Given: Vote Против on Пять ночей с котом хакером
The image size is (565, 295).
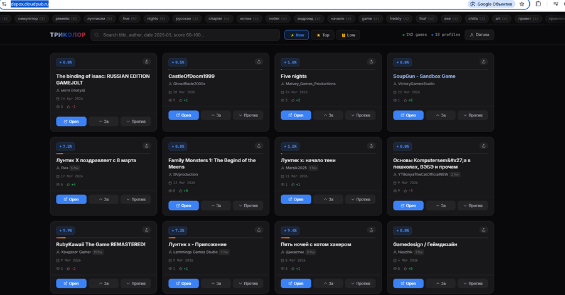Looking at the screenshot, I should click(360, 284).
